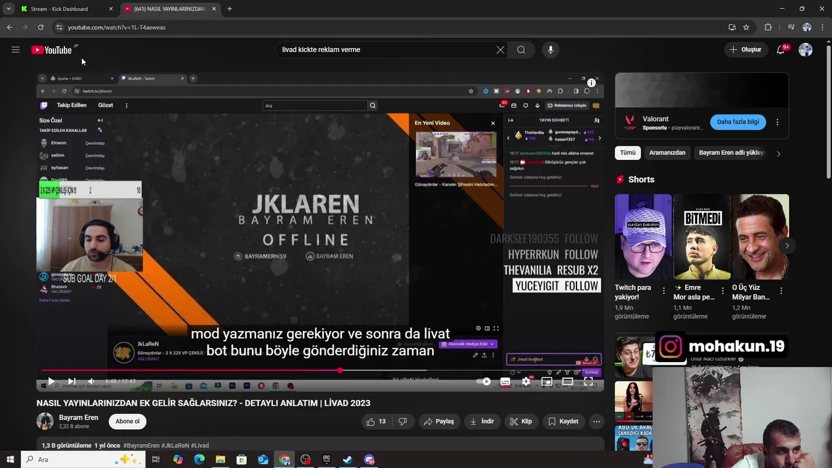
Task: Dislike the video
Action: pyautogui.click(x=402, y=421)
